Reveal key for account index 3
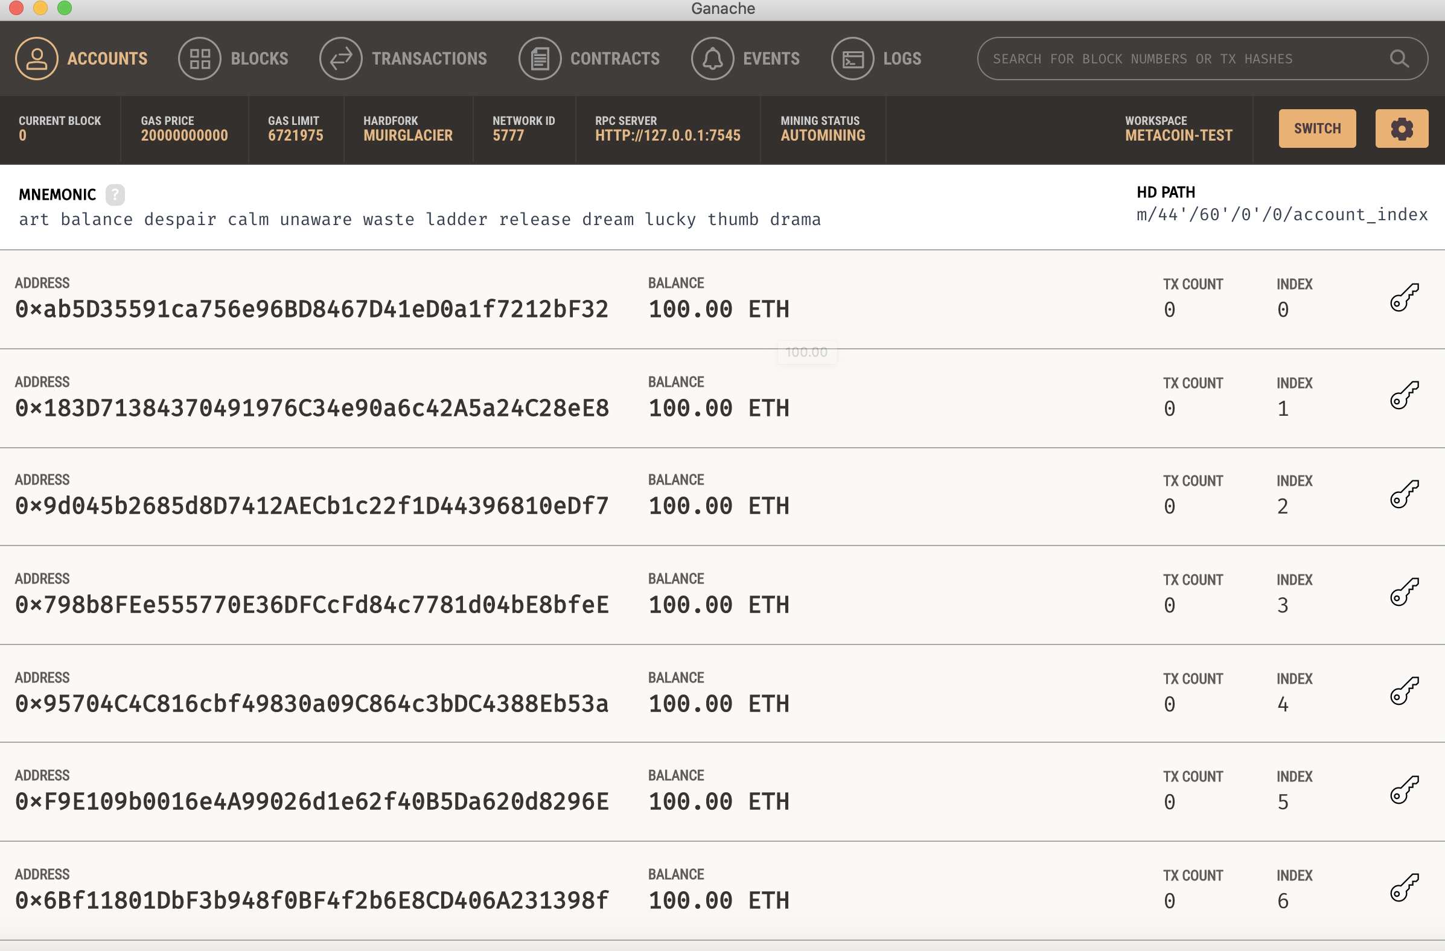The height and width of the screenshot is (951, 1445). (x=1404, y=593)
